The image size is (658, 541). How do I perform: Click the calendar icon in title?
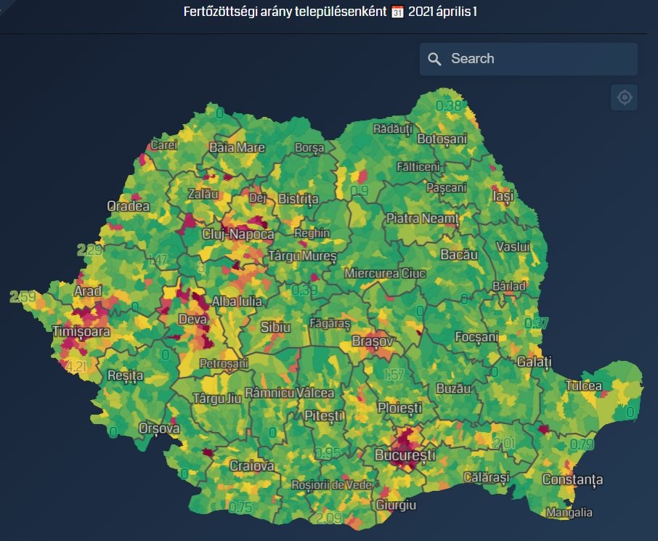[397, 14]
